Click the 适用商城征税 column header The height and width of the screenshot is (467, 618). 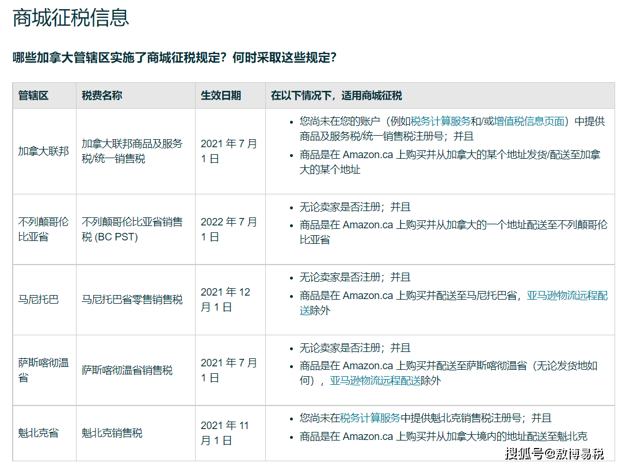pos(338,95)
